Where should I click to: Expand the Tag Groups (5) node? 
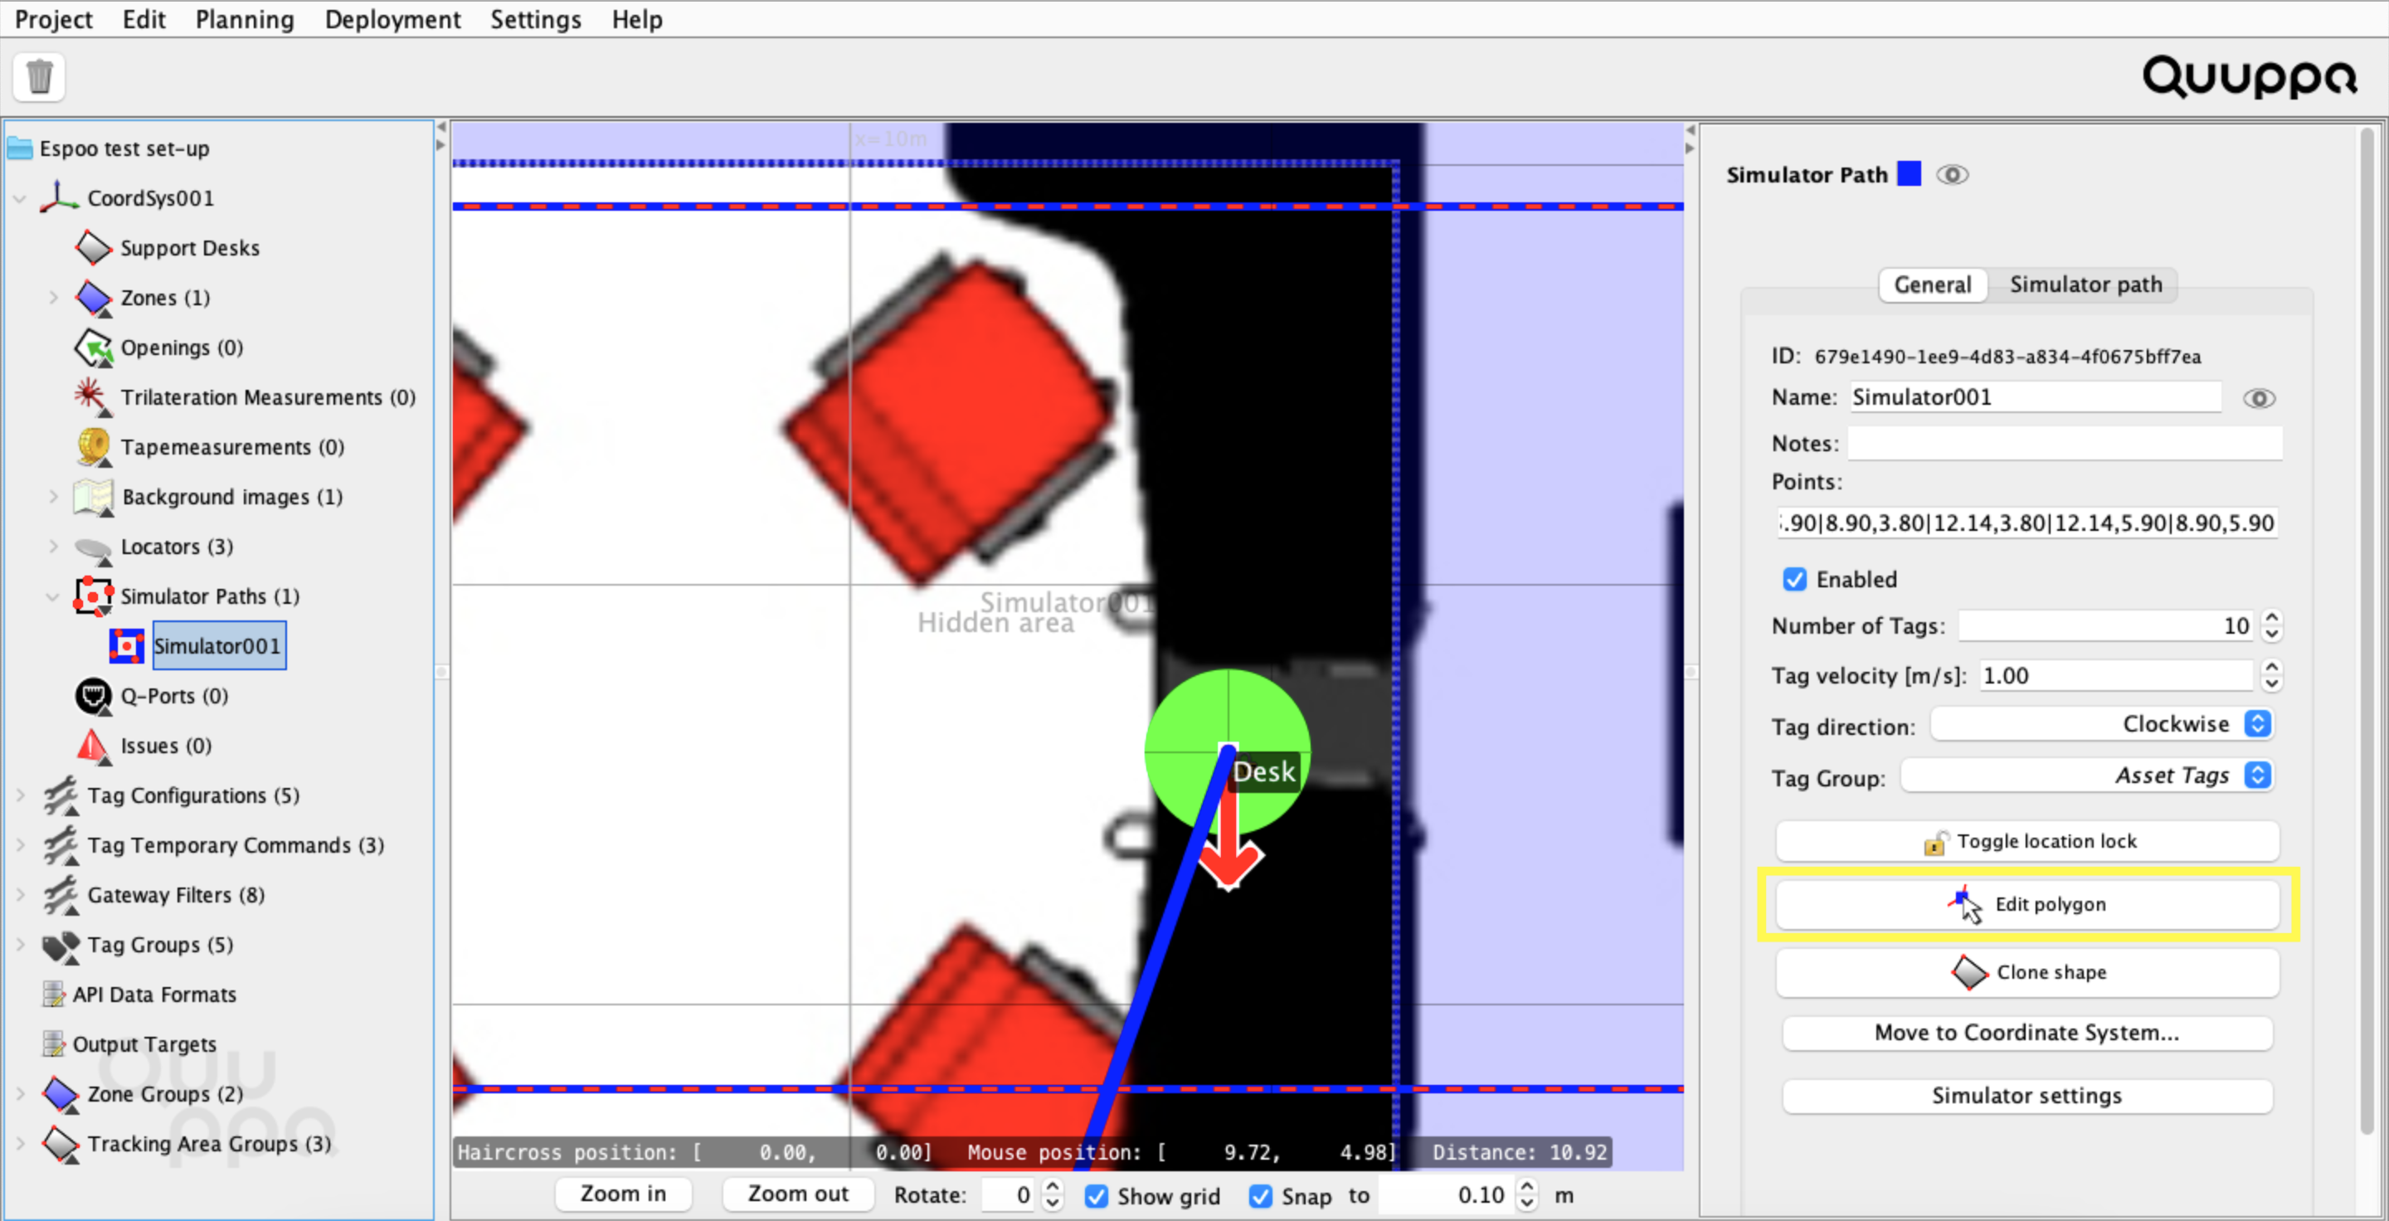19,946
